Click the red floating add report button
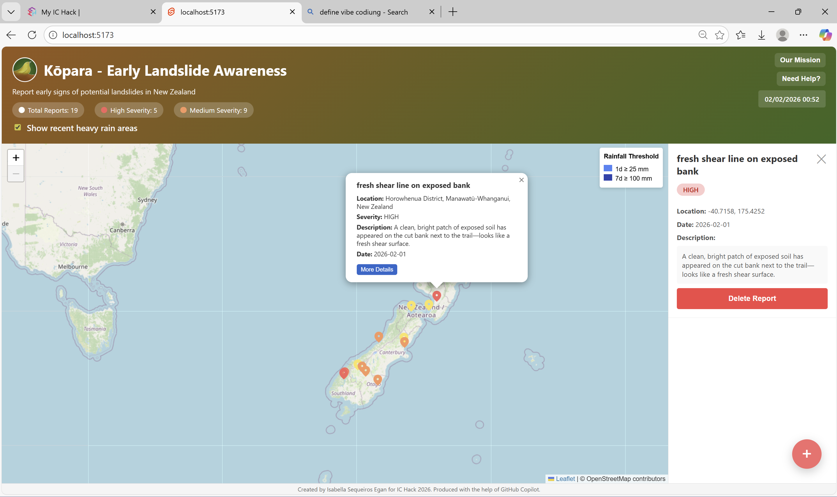The height and width of the screenshot is (497, 837). [x=806, y=454]
